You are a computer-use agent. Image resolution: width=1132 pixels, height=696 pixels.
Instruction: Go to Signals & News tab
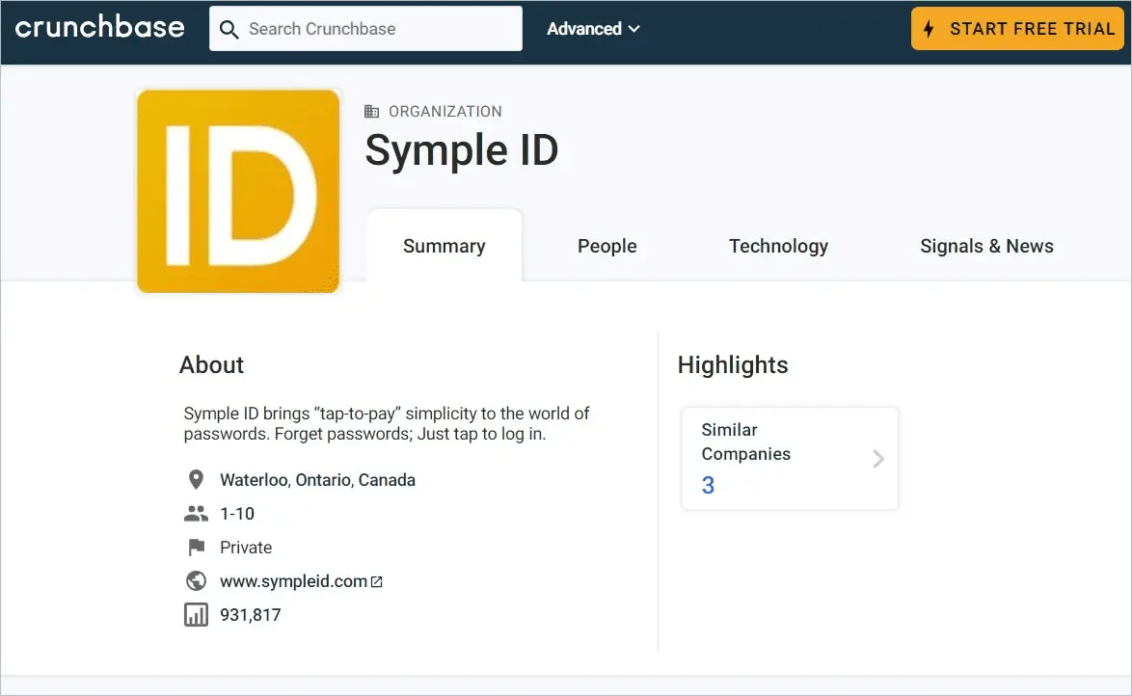pyautogui.click(x=986, y=246)
